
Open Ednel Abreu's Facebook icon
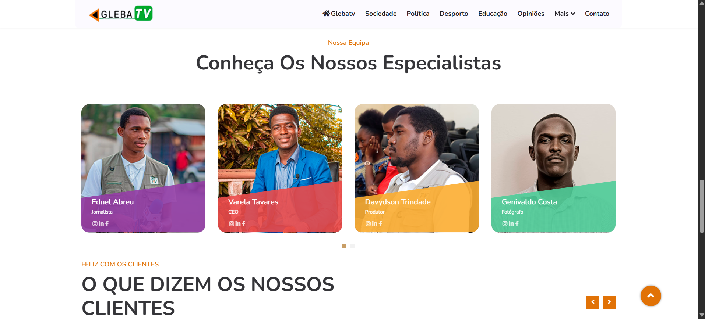[x=107, y=223]
